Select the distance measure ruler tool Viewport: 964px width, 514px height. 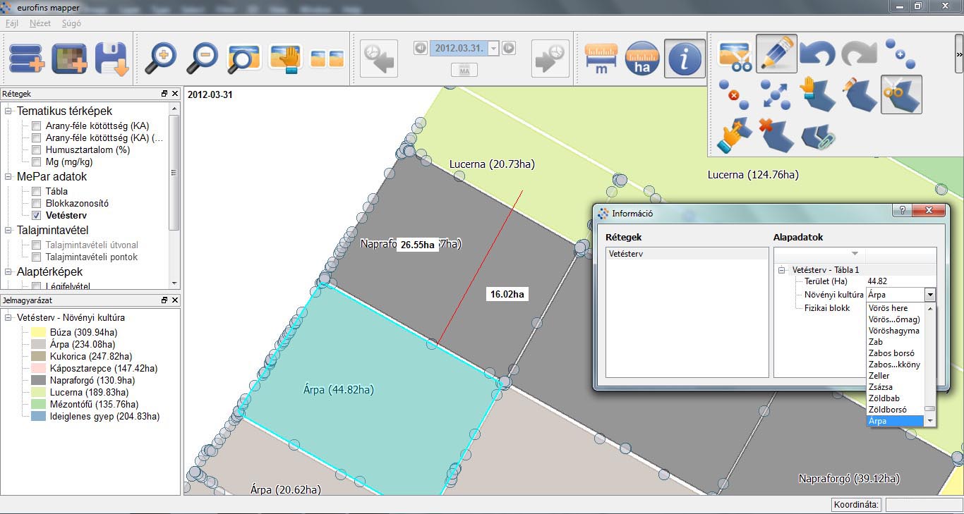tap(601, 58)
